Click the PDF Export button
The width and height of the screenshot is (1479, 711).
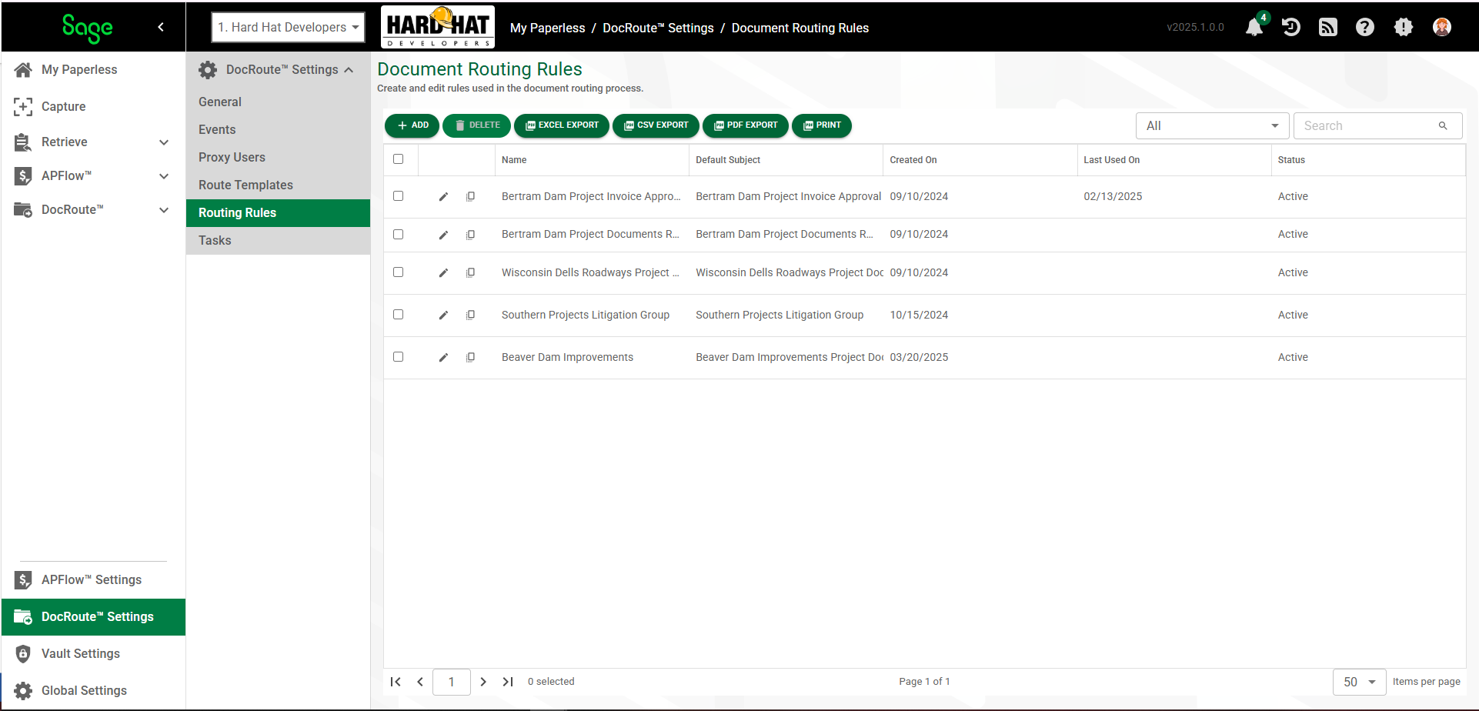pos(746,125)
